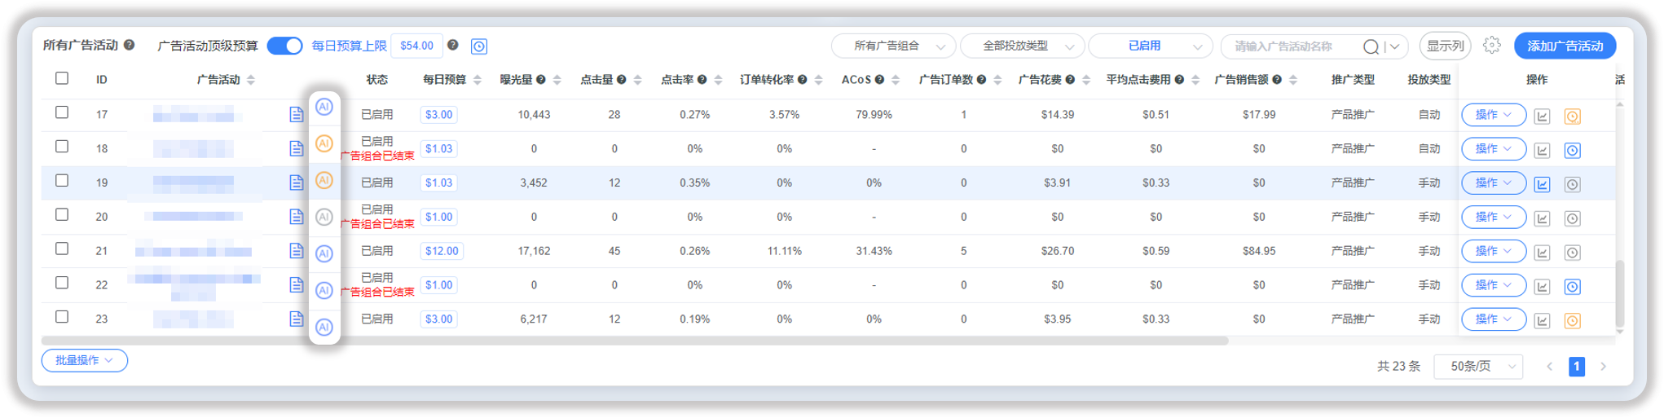Select checkbox for campaign ID 23
1664x418 pixels.
(x=62, y=317)
